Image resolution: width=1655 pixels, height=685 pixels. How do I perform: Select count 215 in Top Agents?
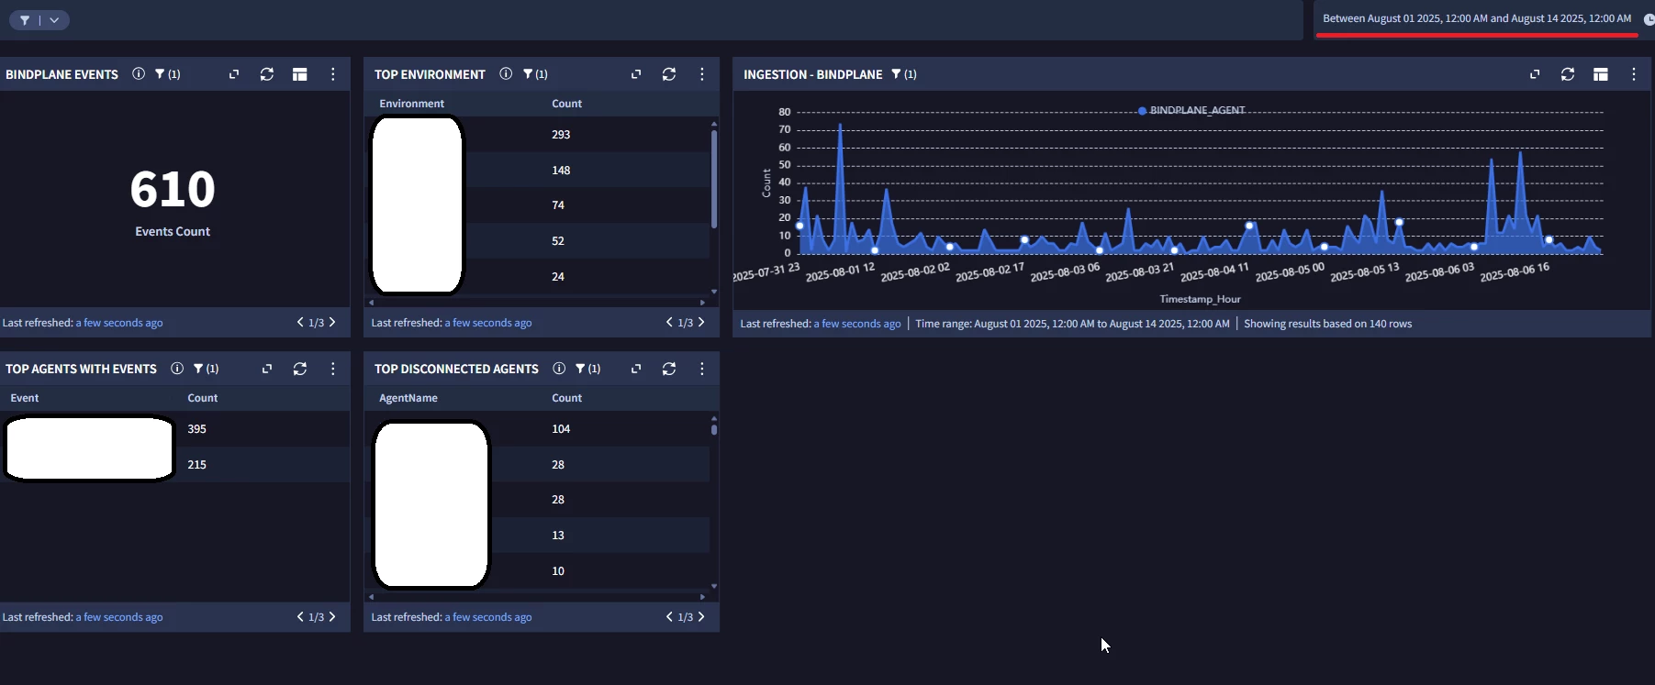click(196, 465)
